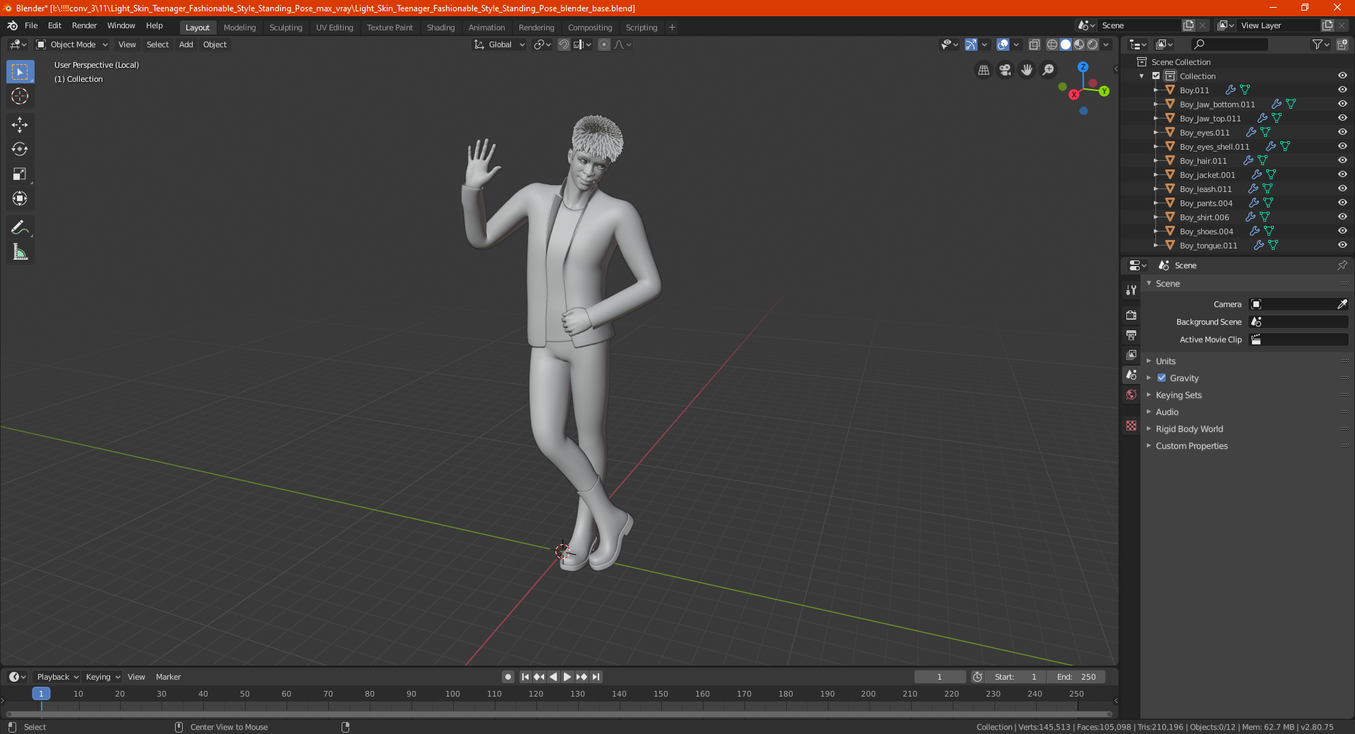Hide Boy.011 using its eye icon
Screen dimensions: 1355x734
[1342, 90]
